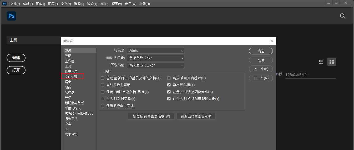Select 性能 in preferences list
This screenshot has height=150, width=354.
tap(68, 87)
